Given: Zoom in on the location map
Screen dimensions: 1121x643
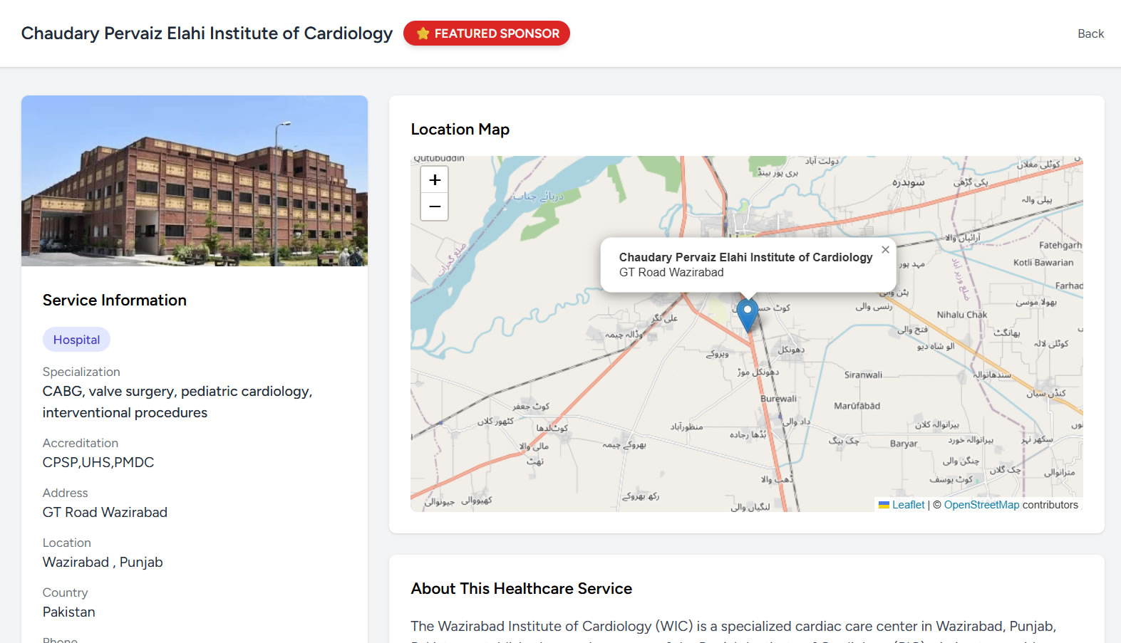Looking at the screenshot, I should 435,180.
